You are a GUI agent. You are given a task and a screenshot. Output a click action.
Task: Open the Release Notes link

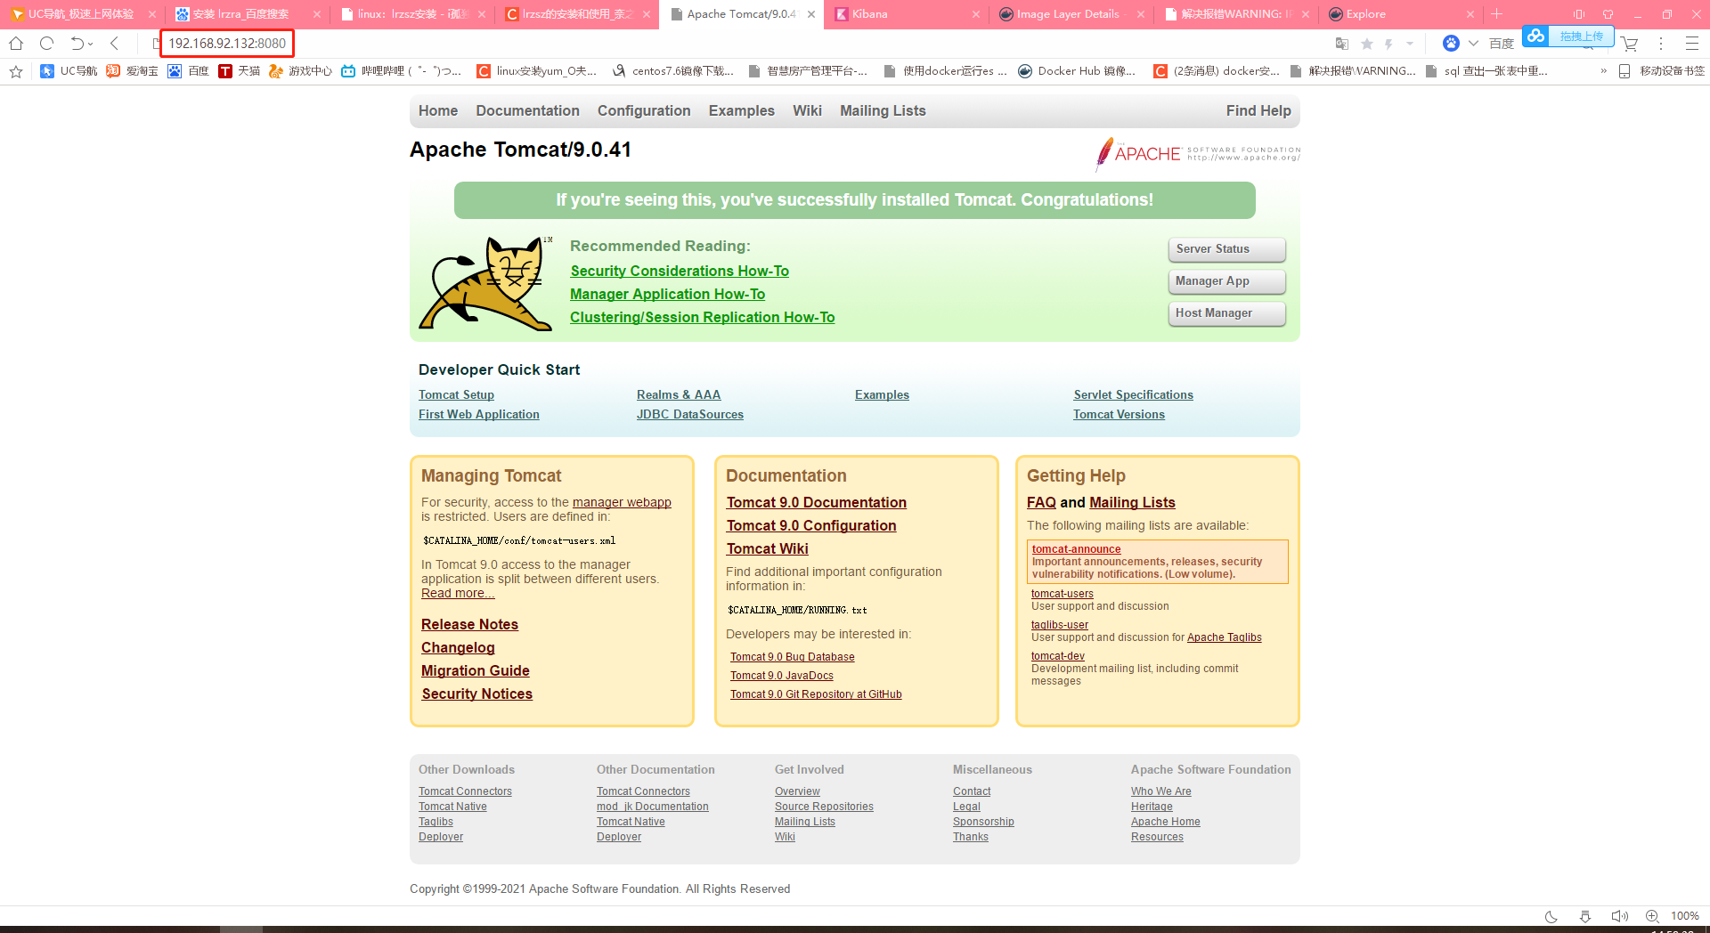[x=469, y=624]
